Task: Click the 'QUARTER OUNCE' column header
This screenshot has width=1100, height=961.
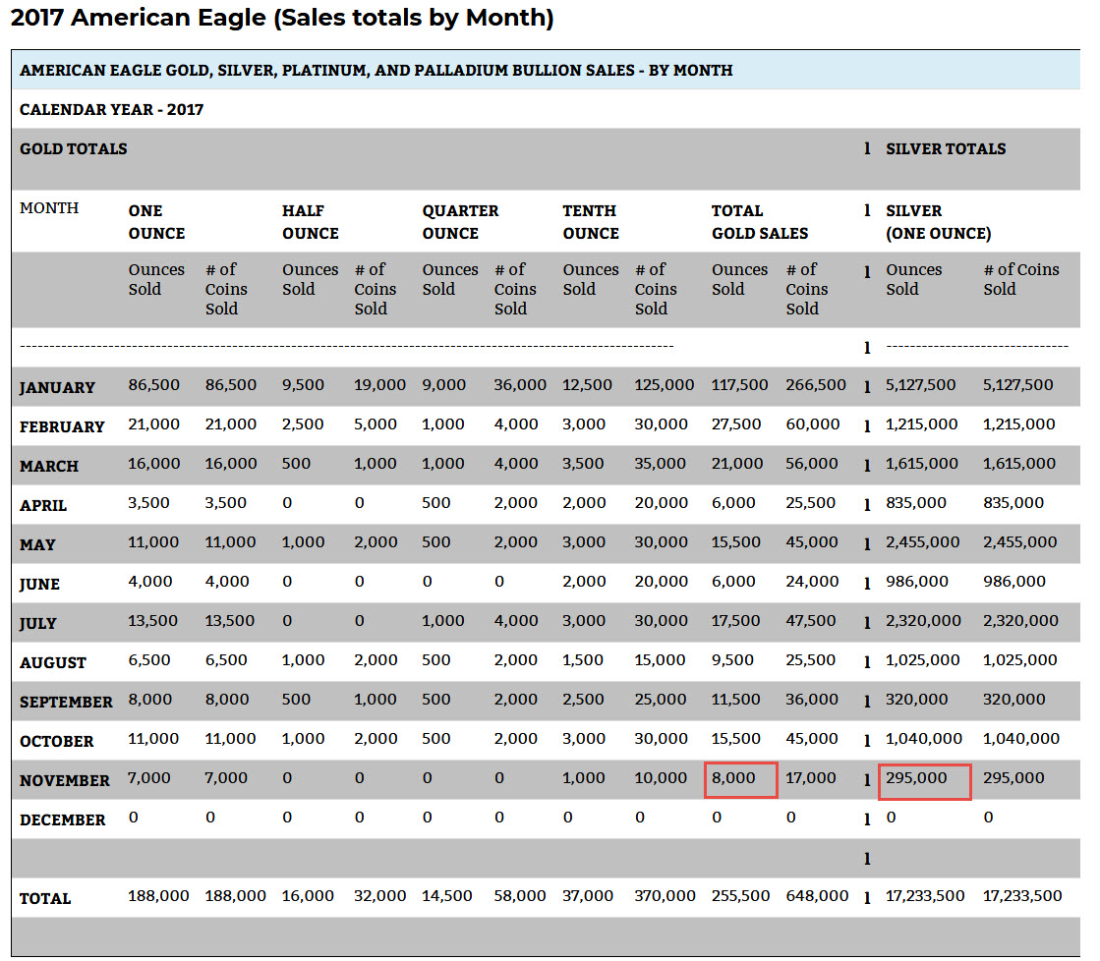Action: (x=460, y=222)
